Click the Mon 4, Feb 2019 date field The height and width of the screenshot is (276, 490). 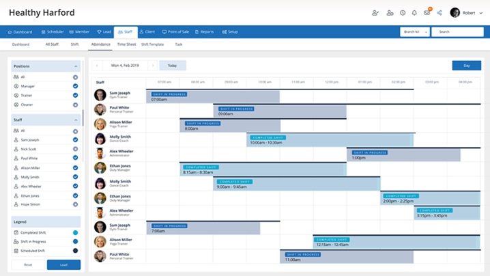125,66
